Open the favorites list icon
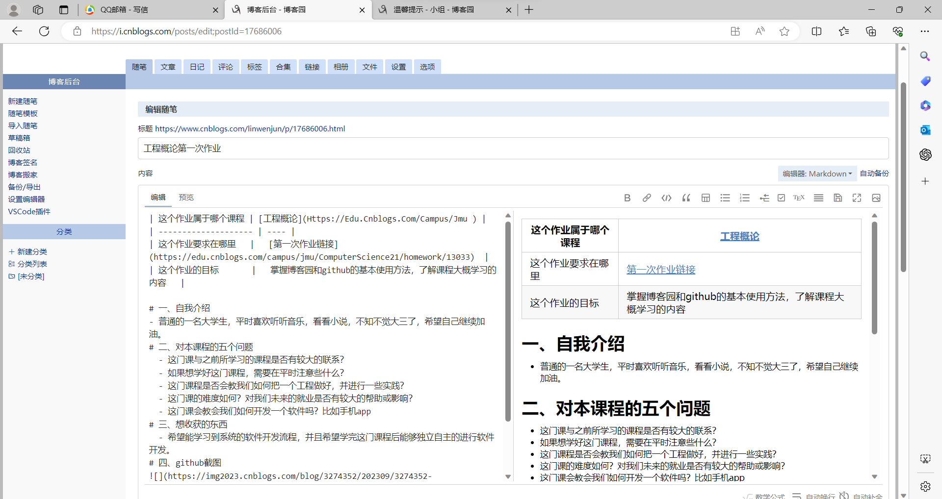Image resolution: width=942 pixels, height=499 pixels. pos(844,31)
